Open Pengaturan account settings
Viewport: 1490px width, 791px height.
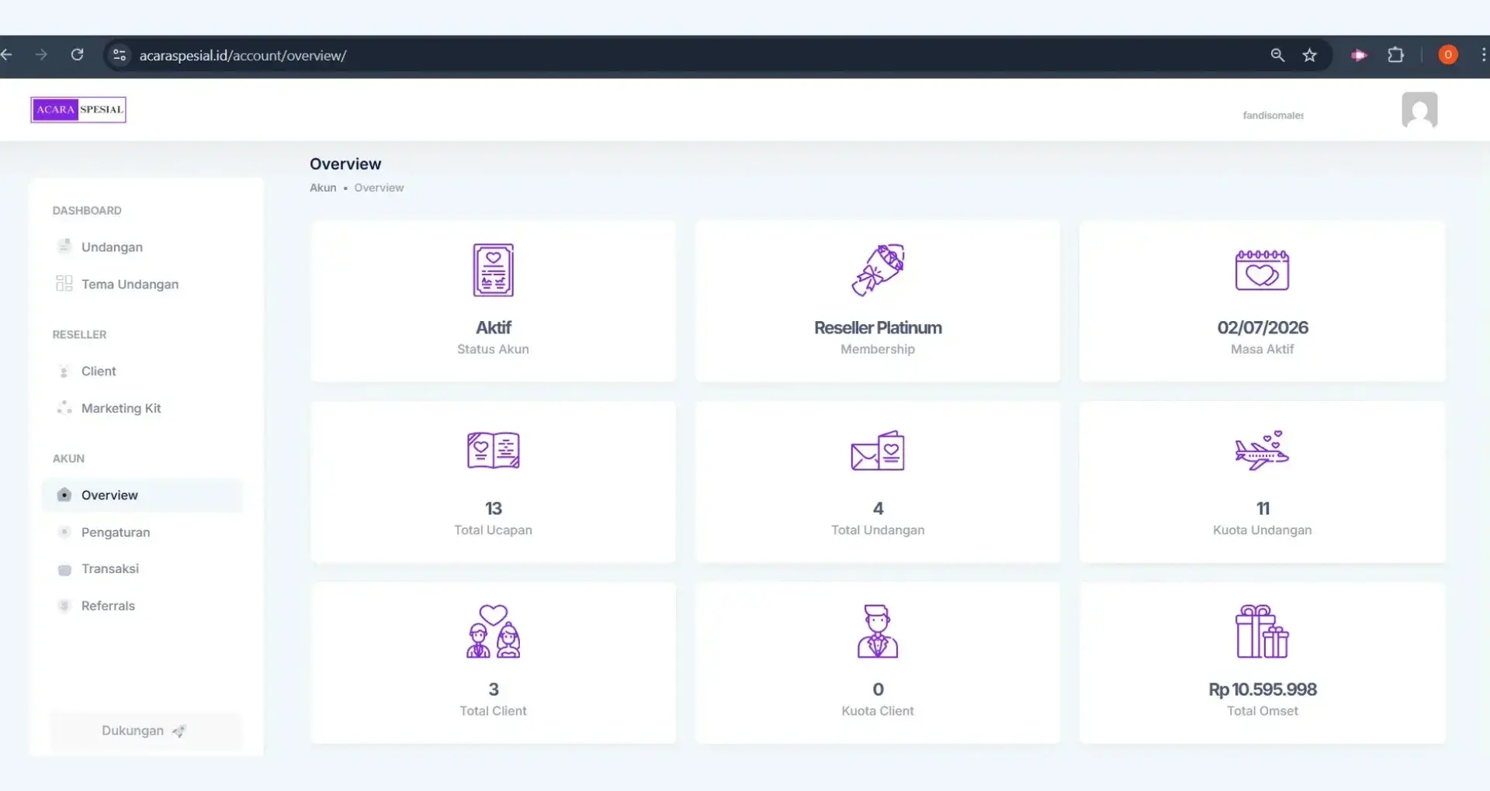116,532
